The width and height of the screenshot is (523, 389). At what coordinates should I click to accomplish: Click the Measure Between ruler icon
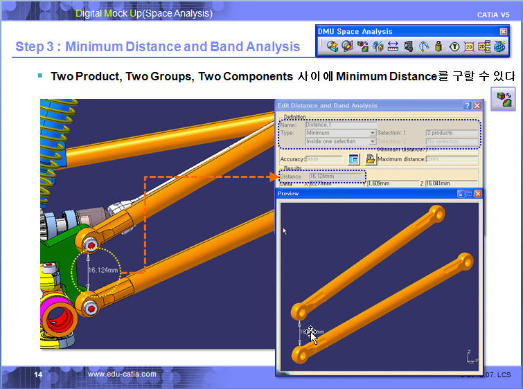[x=393, y=46]
